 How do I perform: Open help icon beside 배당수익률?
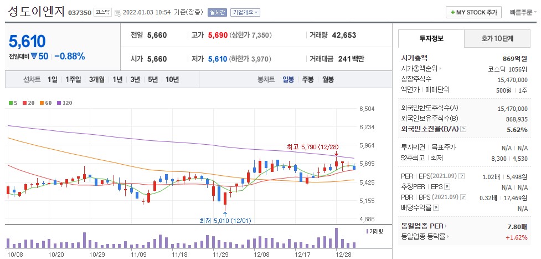(436, 208)
